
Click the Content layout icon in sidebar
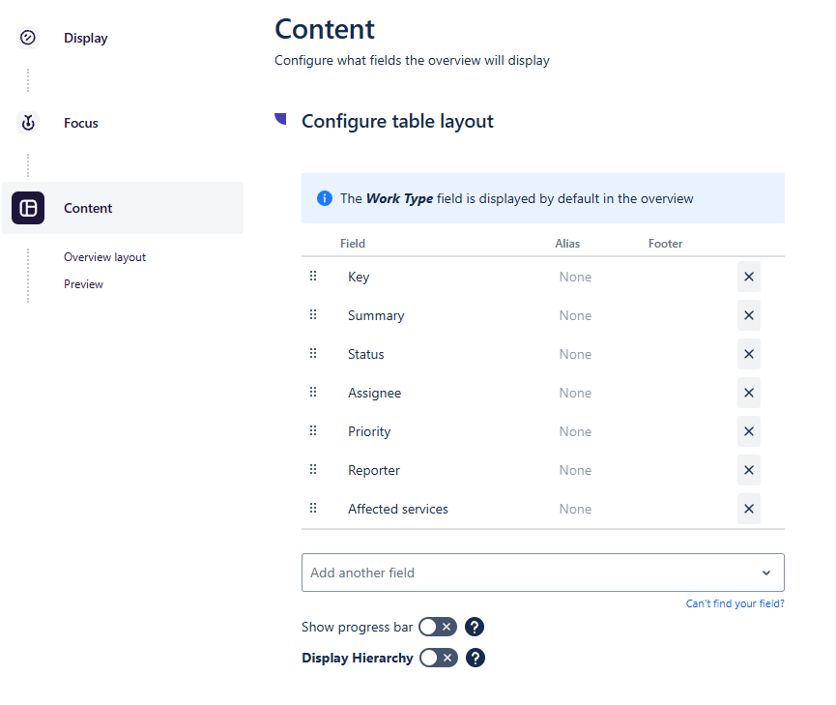pos(28,208)
